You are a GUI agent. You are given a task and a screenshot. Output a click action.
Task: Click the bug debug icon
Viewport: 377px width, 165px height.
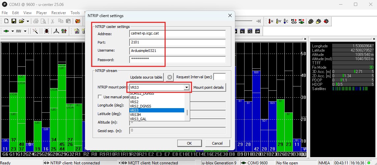coord(46,31)
